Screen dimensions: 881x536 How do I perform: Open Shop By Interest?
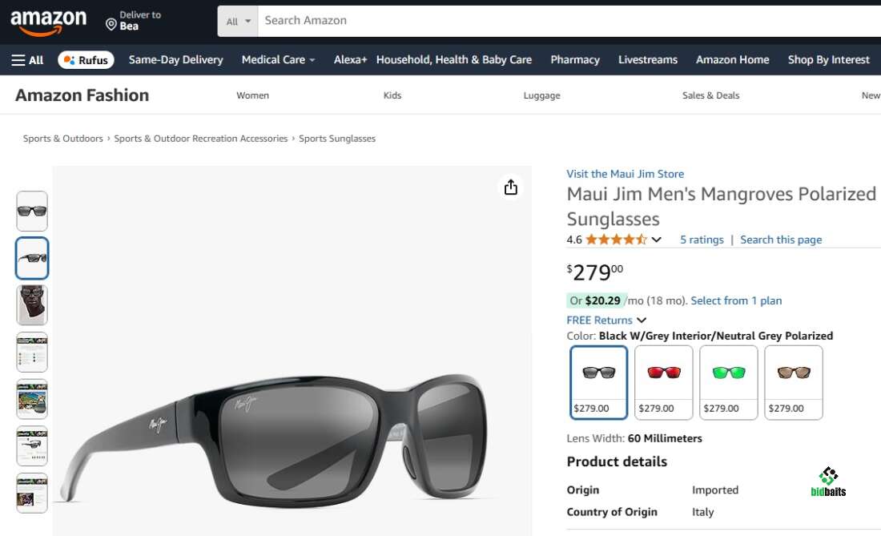click(x=828, y=59)
